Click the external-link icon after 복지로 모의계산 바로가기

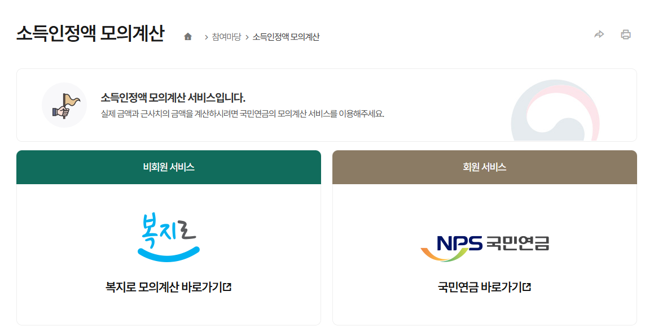tap(227, 287)
